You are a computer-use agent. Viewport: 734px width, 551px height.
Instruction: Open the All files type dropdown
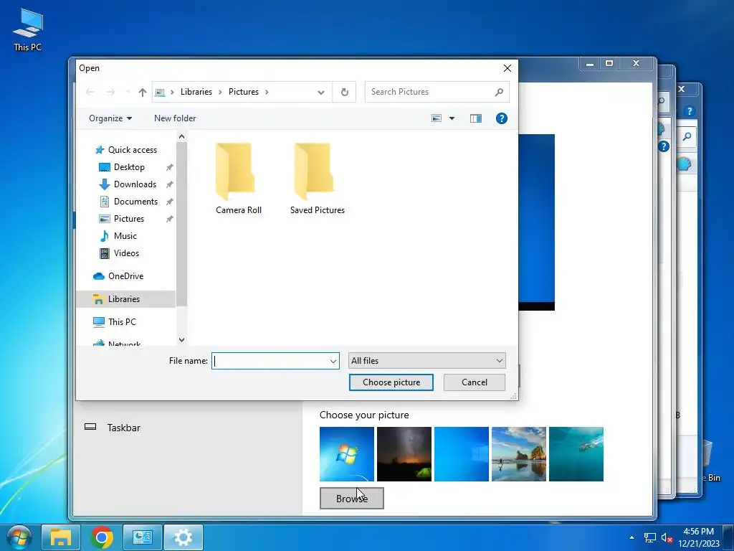427,361
